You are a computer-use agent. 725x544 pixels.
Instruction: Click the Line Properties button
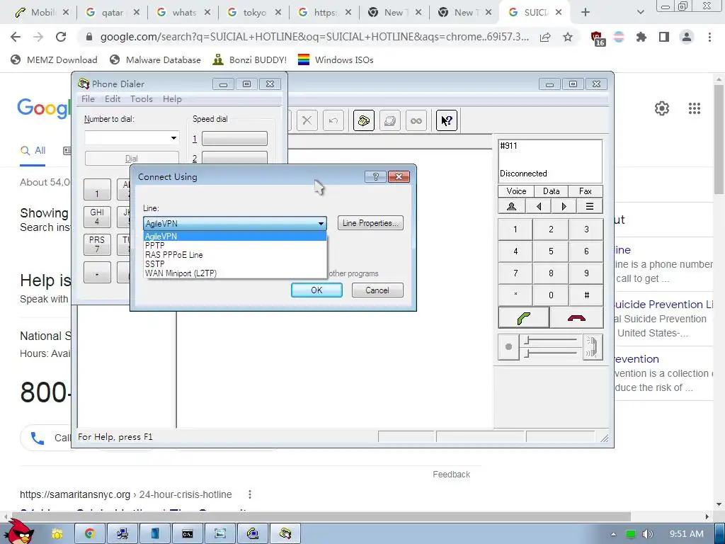point(370,223)
